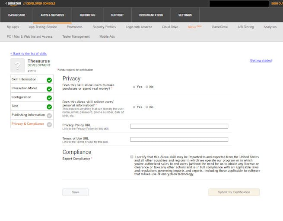Click the green checkmark next to Interaction Model
283x221 pixels.
pyautogui.click(x=49, y=89)
